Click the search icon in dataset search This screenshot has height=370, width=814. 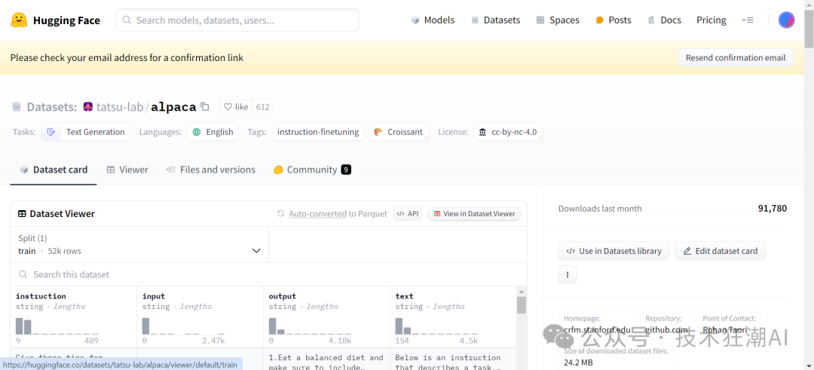23,274
